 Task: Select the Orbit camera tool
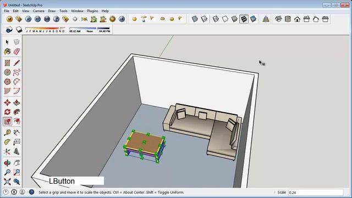(7, 163)
